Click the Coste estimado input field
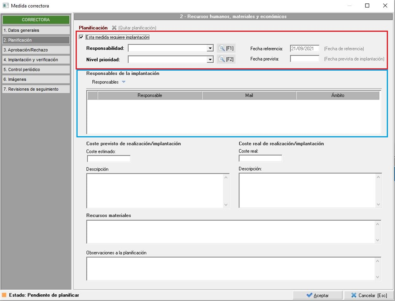 tap(109, 158)
